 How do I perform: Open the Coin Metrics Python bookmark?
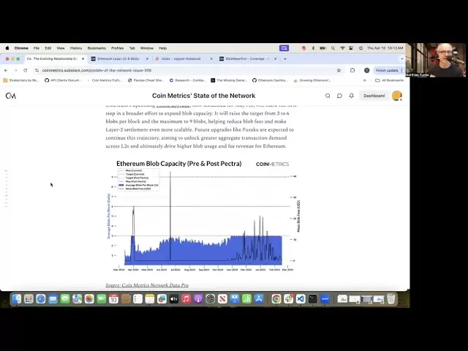(105, 80)
